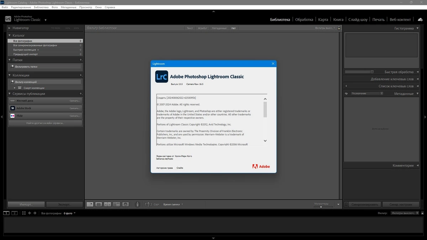Image resolution: width=427 pixels, height=240 pixels.
Task: Click Фильтровать папки search field
Action: [45, 66]
